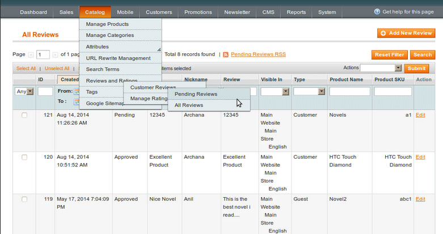The height and width of the screenshot is (234, 443).
Task: Expand the Visible In filter dropdown
Action: pos(275,91)
